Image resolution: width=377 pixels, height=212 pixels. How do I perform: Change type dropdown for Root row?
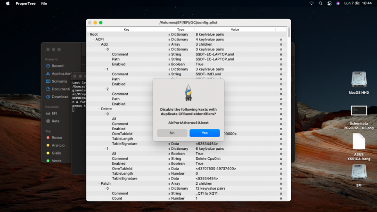[169, 34]
